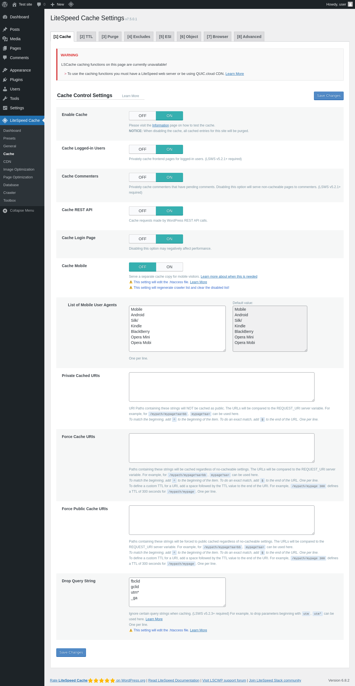Select the [1] Cache tab
Image resolution: width=355 pixels, height=686 pixels.
pos(62,37)
